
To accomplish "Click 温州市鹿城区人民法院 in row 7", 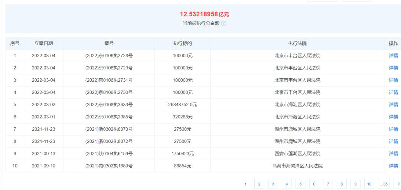I will pos(297,129).
